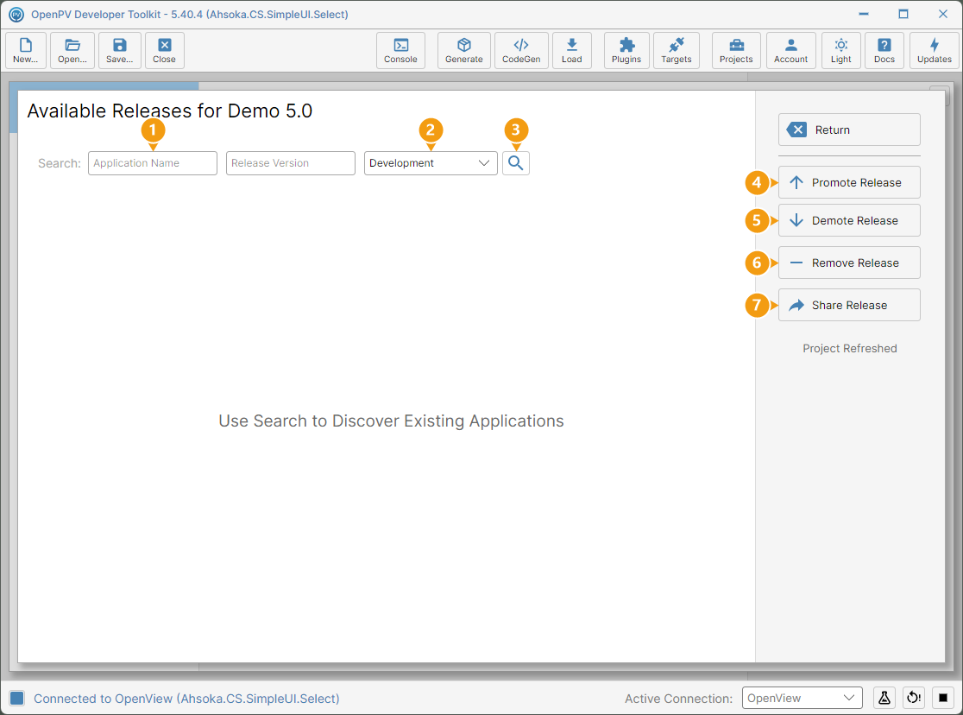Viewport: 963px width, 715px height.
Task: Open the Plugins panel
Action: click(x=626, y=50)
